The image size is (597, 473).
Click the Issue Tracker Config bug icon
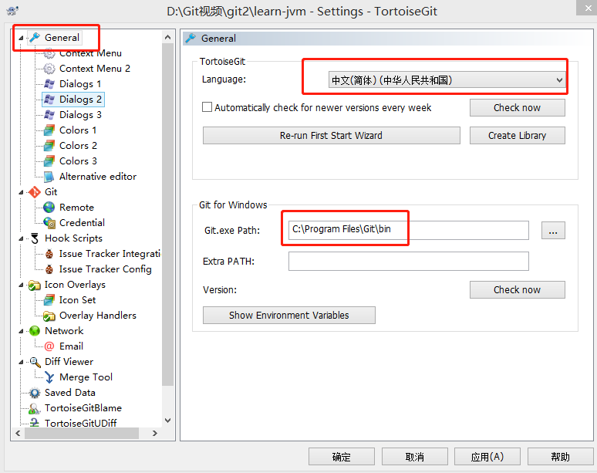tap(49, 269)
